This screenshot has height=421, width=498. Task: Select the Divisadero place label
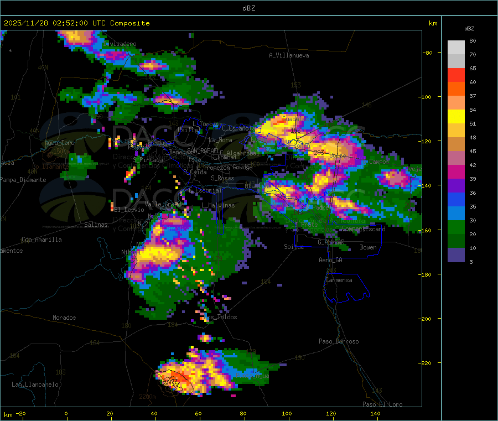[120, 44]
